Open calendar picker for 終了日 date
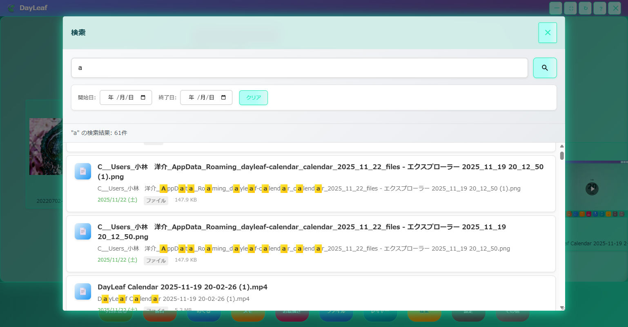The image size is (628, 327). [223, 98]
